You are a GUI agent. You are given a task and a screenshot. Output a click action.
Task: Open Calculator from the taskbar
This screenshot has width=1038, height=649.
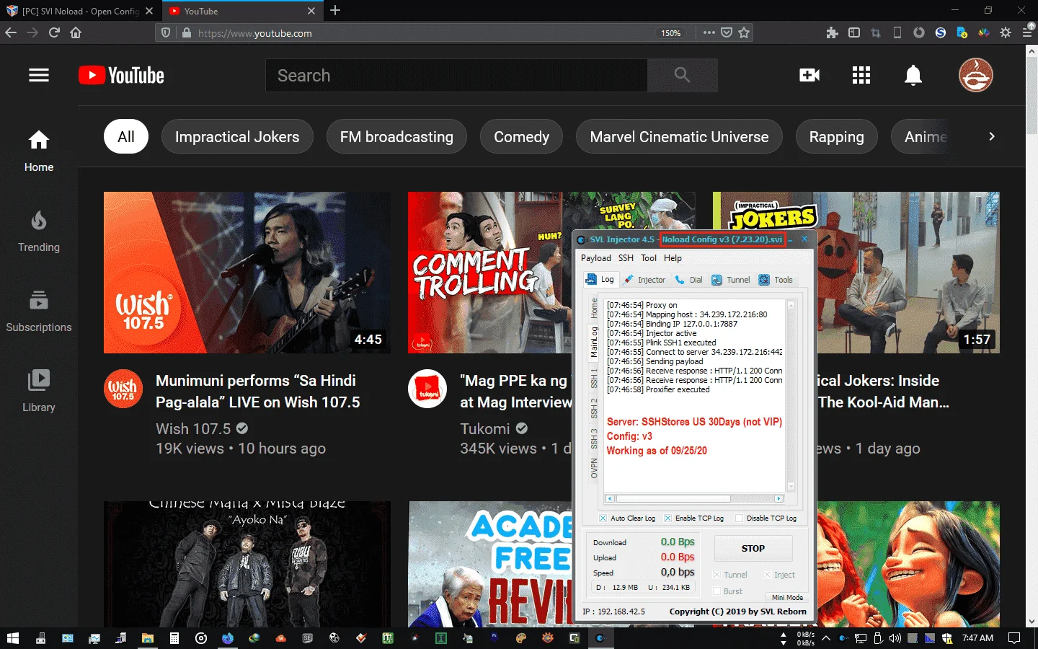click(174, 638)
